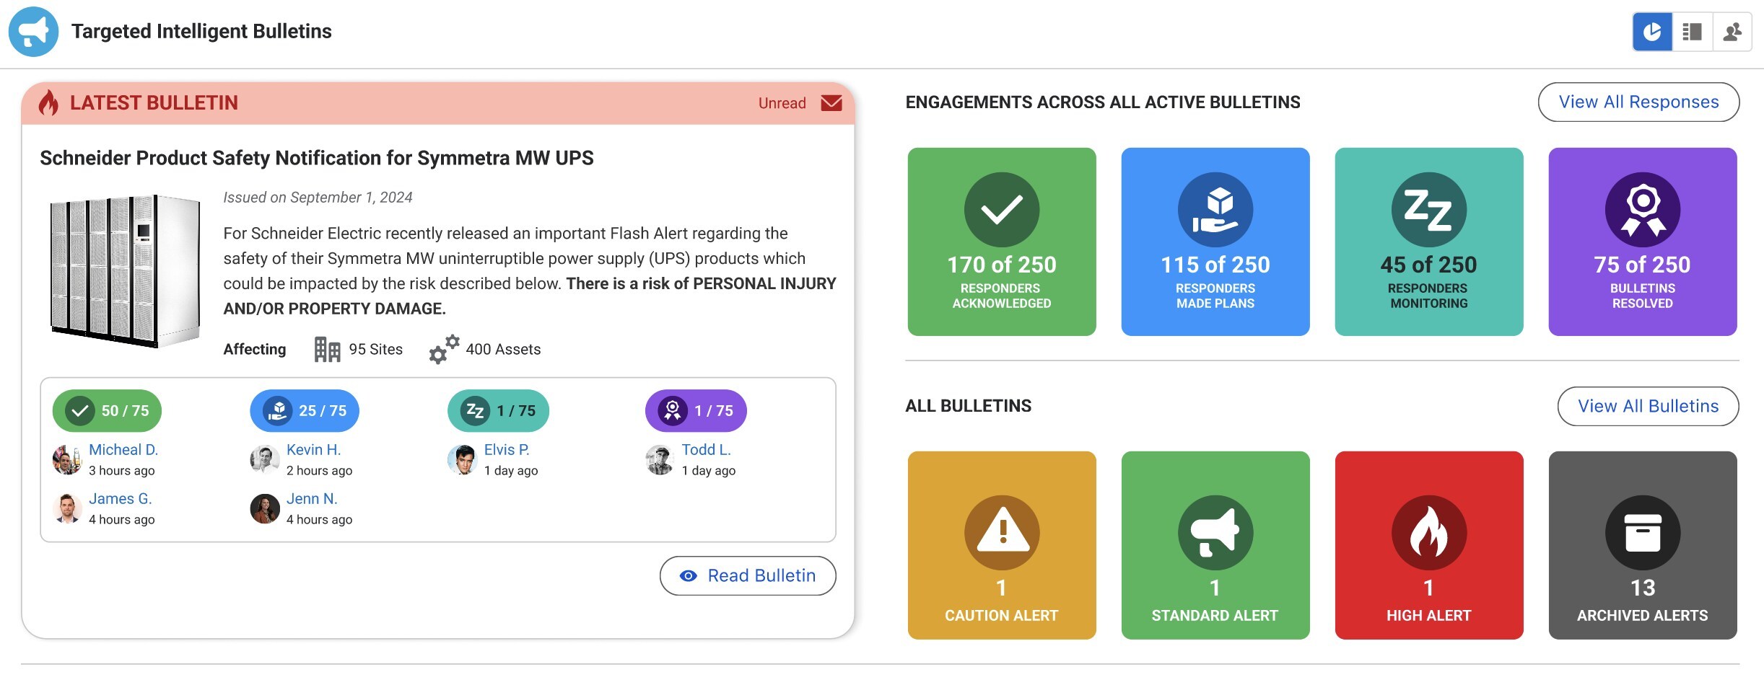Click the 50 / 75 acknowledged badge
Image resolution: width=1764 pixels, height=685 pixels.
coord(107,411)
